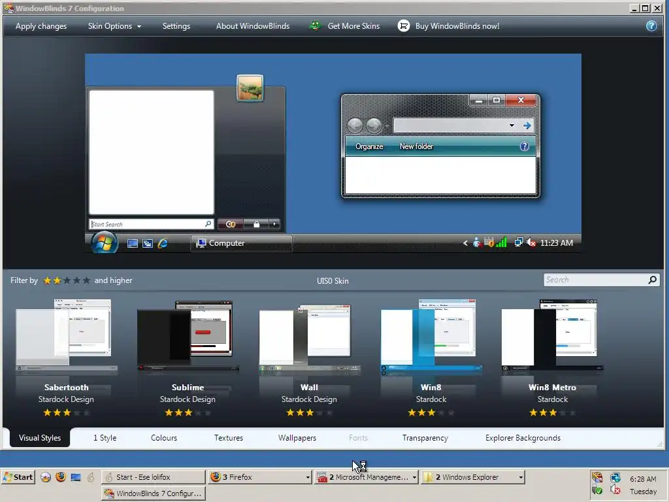This screenshot has width=669, height=502.
Task: Click the muted speaker icon in system tray
Action: tap(615, 490)
